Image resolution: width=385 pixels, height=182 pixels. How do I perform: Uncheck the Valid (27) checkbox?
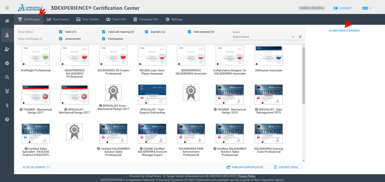(x=61, y=32)
